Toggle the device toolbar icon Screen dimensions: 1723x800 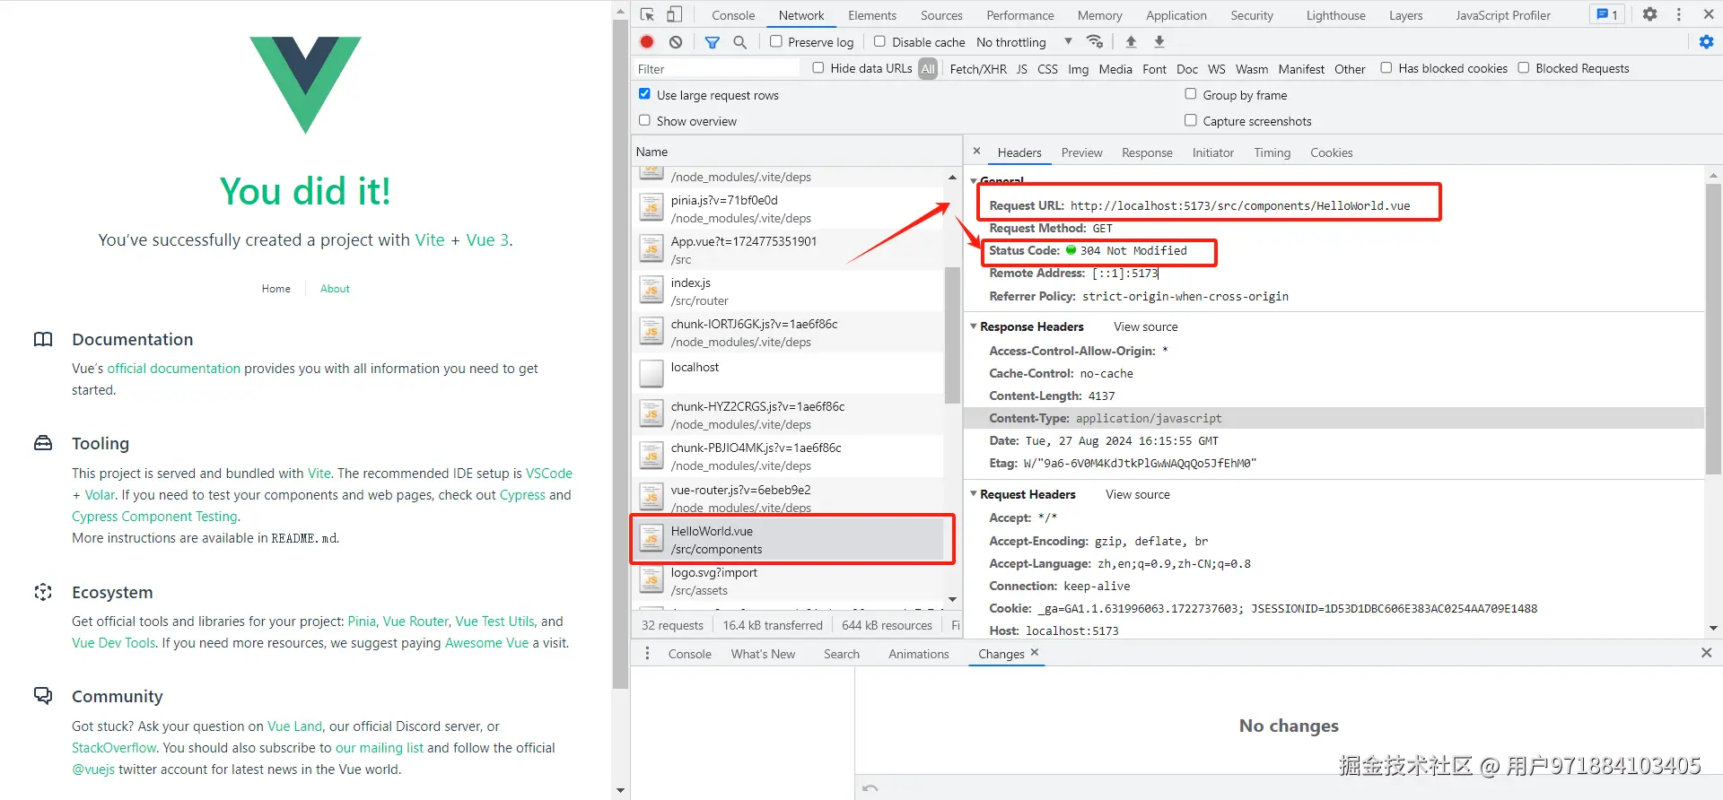coord(674,14)
